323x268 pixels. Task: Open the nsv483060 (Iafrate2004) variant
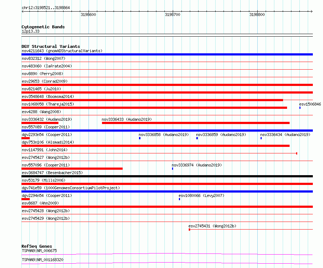47,66
